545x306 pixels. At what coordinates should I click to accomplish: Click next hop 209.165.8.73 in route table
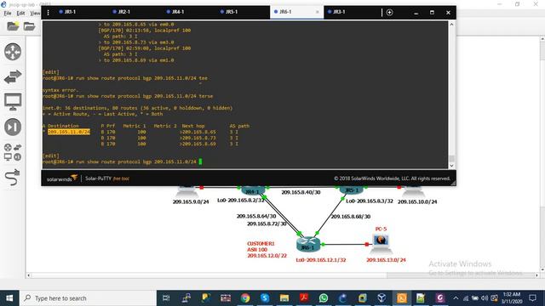pos(198,138)
